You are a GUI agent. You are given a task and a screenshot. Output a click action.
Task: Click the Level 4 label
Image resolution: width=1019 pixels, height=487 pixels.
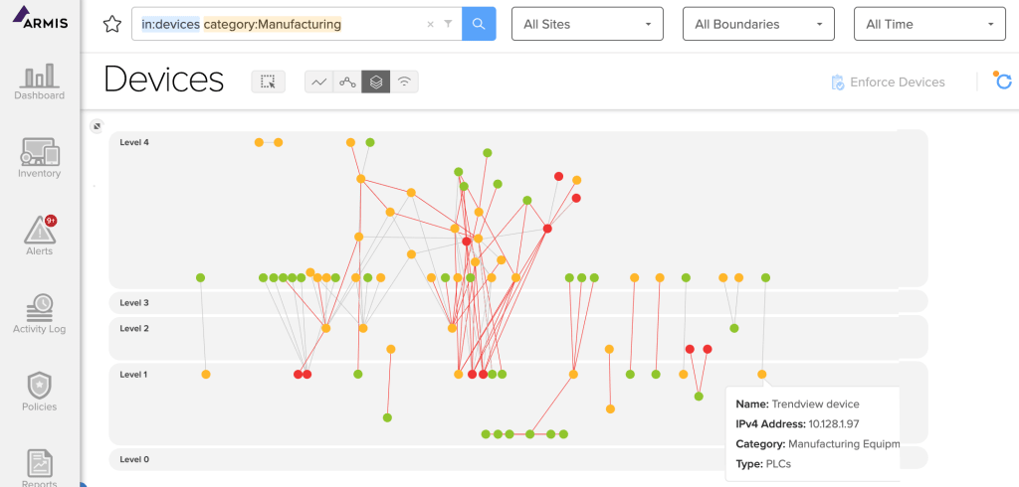(x=134, y=142)
